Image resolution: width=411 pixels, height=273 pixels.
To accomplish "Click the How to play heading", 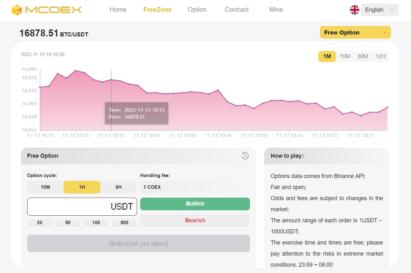I will 287,156.
